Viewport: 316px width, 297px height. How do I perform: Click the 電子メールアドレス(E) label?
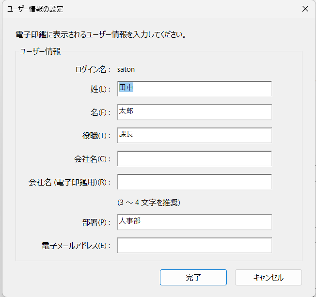tap(76, 246)
